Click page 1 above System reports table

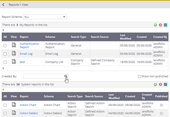pyautogui.click(x=3, y=90)
